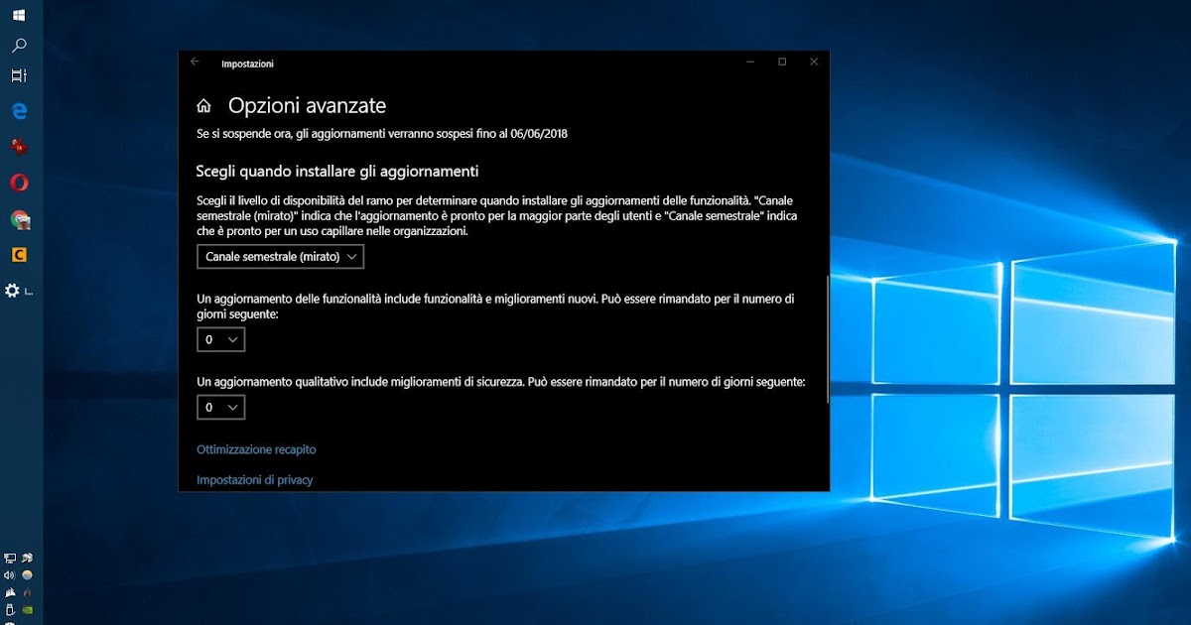1191x625 pixels.
Task: Go back with the Impostazioni arrow
Action: point(195,62)
